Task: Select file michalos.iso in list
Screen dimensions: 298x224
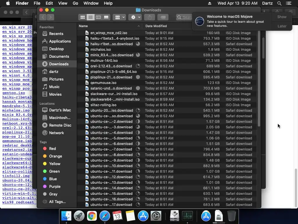Action: pos(167,50)
